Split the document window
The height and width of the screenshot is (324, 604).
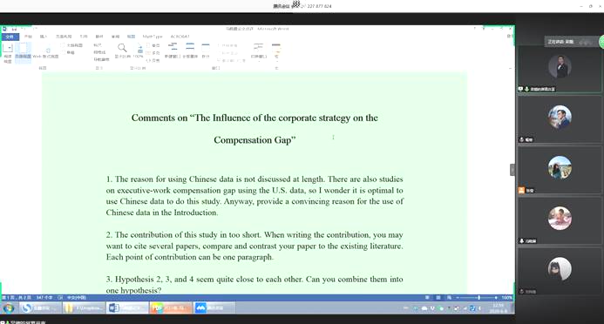pos(206,51)
